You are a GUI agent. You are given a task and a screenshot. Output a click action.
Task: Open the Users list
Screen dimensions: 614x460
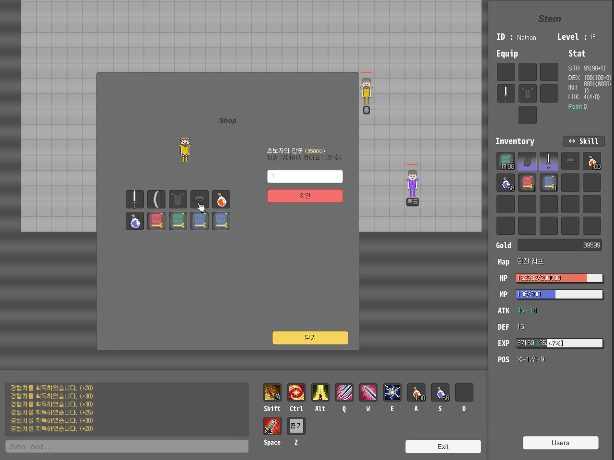coord(560,443)
